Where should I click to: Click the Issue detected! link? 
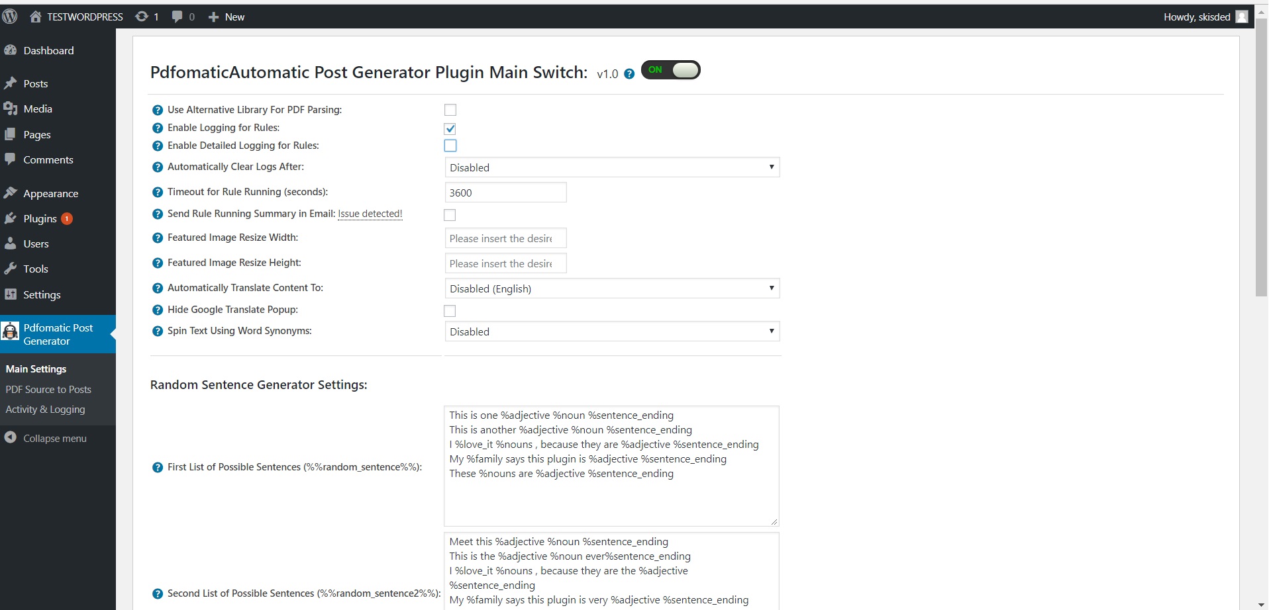pos(370,214)
